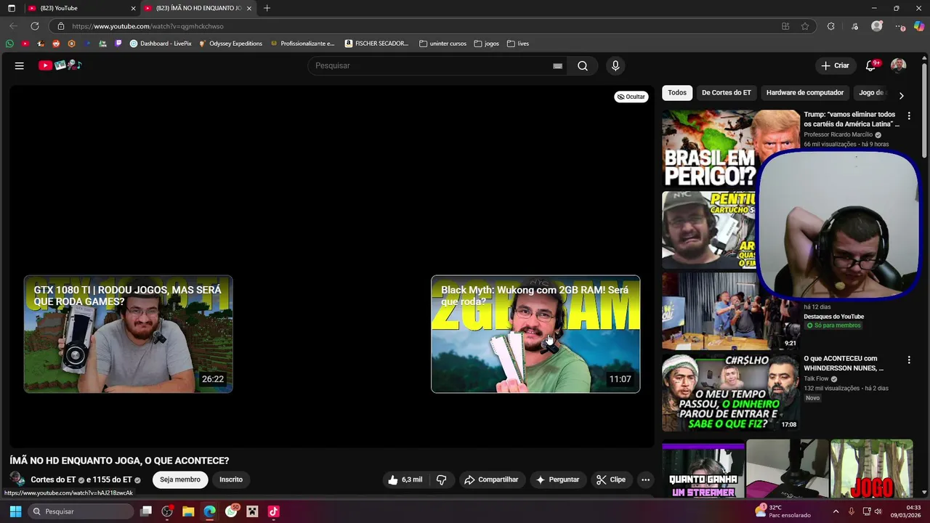
Task: Open Dashboard - LivePix bookmark
Action: point(161,44)
